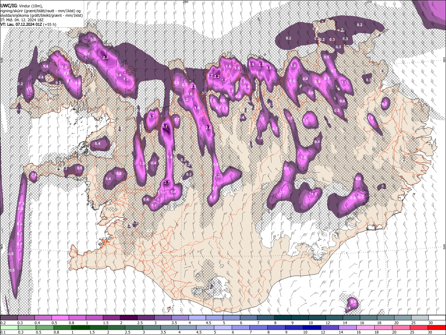The image size is (446, 335).
Task: Click the UWC/IG title in header
Action: pos(8,6)
